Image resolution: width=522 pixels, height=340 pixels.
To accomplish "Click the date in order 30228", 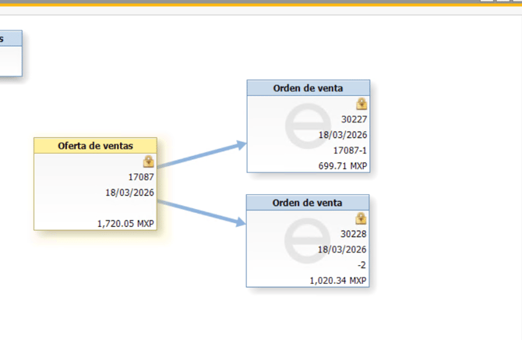I will 342,250.
